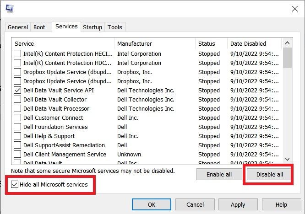The height and width of the screenshot is (214, 305).
Task: Switch to the General tab
Action: coord(18,27)
